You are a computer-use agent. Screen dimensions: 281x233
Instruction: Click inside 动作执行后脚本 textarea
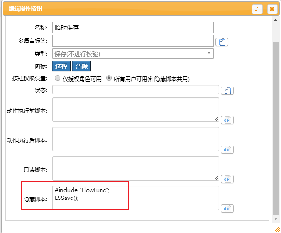coord(136,139)
